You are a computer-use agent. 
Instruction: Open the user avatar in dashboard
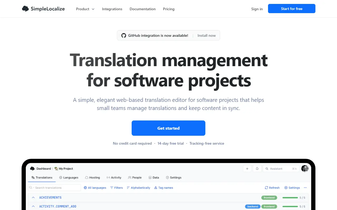pyautogui.click(x=305, y=169)
